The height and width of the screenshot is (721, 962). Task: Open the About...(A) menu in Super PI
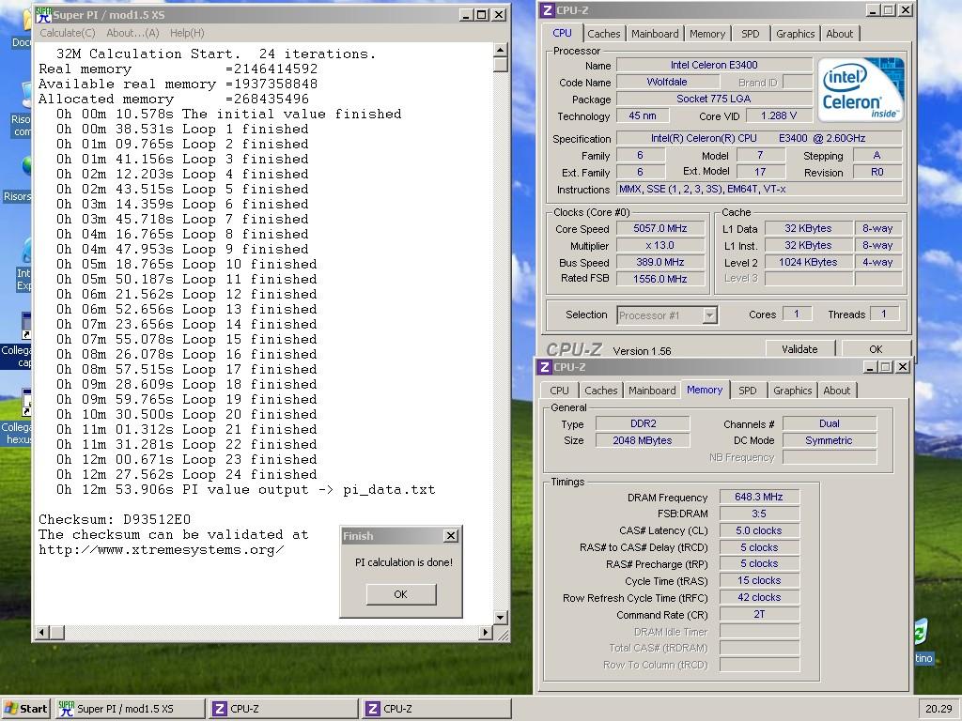point(132,33)
